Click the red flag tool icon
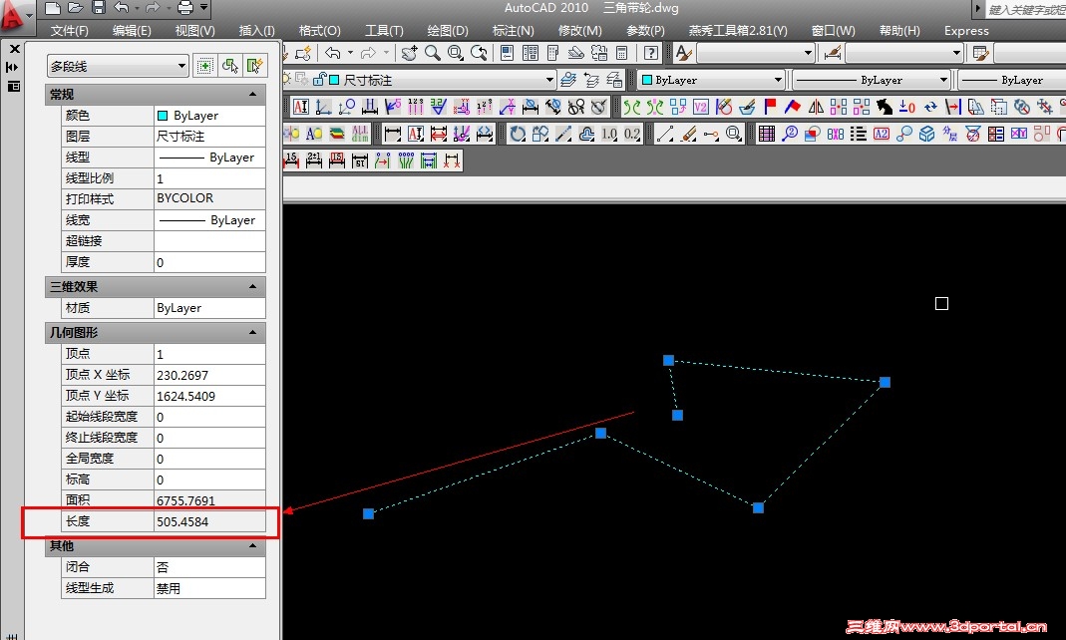The image size is (1066, 640). coord(770,107)
